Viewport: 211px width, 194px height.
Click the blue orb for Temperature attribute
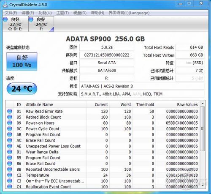click(x=10, y=175)
